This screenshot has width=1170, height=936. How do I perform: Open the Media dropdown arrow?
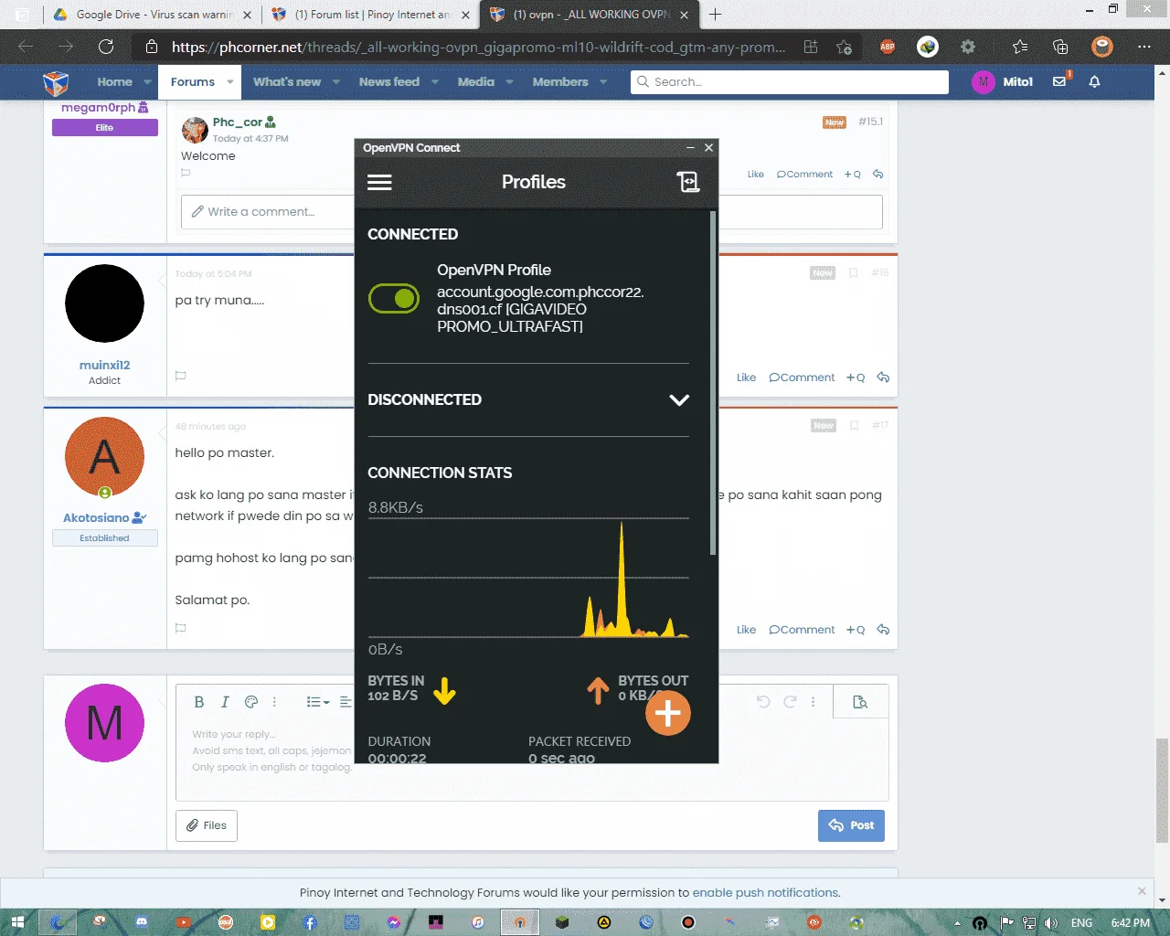510,81
